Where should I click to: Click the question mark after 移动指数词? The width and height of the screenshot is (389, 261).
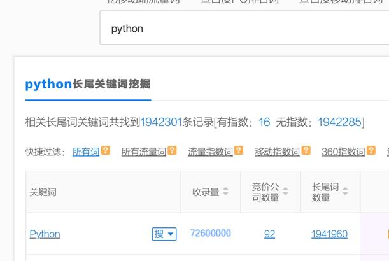coord(306,151)
